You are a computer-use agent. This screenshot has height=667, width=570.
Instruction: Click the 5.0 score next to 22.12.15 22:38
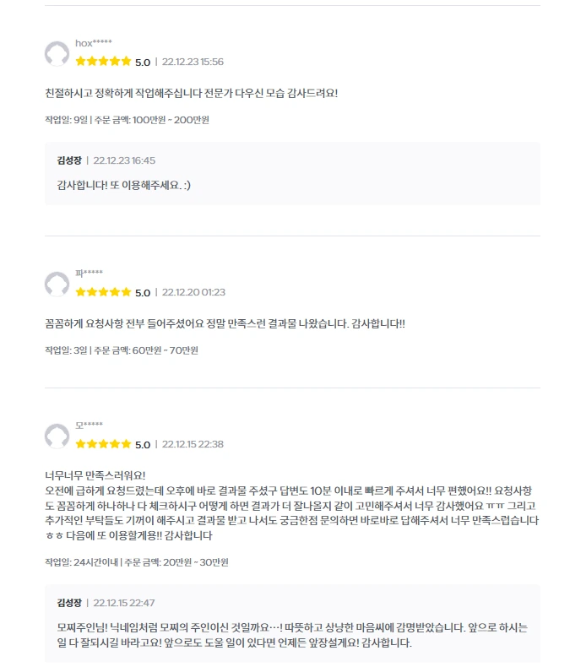(143, 444)
